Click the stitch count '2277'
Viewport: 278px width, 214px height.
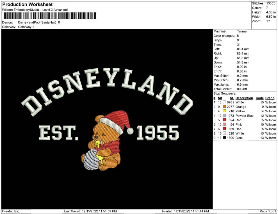pos(230,107)
